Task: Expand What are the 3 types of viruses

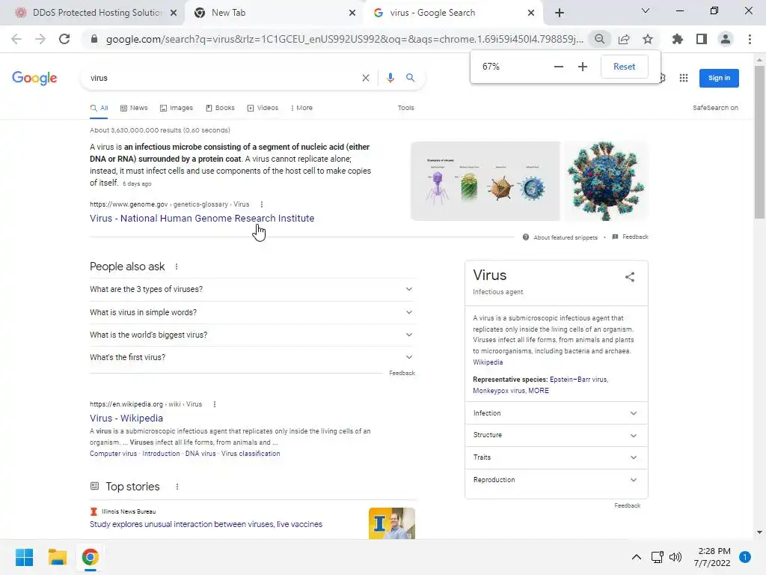Action: [x=252, y=290]
